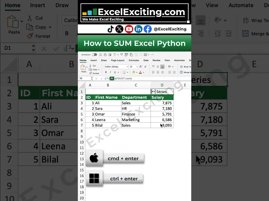Toggle AutoSave switch in the inset Excel window
Viewport: 269px width, 201px height.
point(95,55)
